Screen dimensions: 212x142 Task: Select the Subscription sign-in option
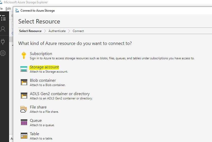[41, 54]
